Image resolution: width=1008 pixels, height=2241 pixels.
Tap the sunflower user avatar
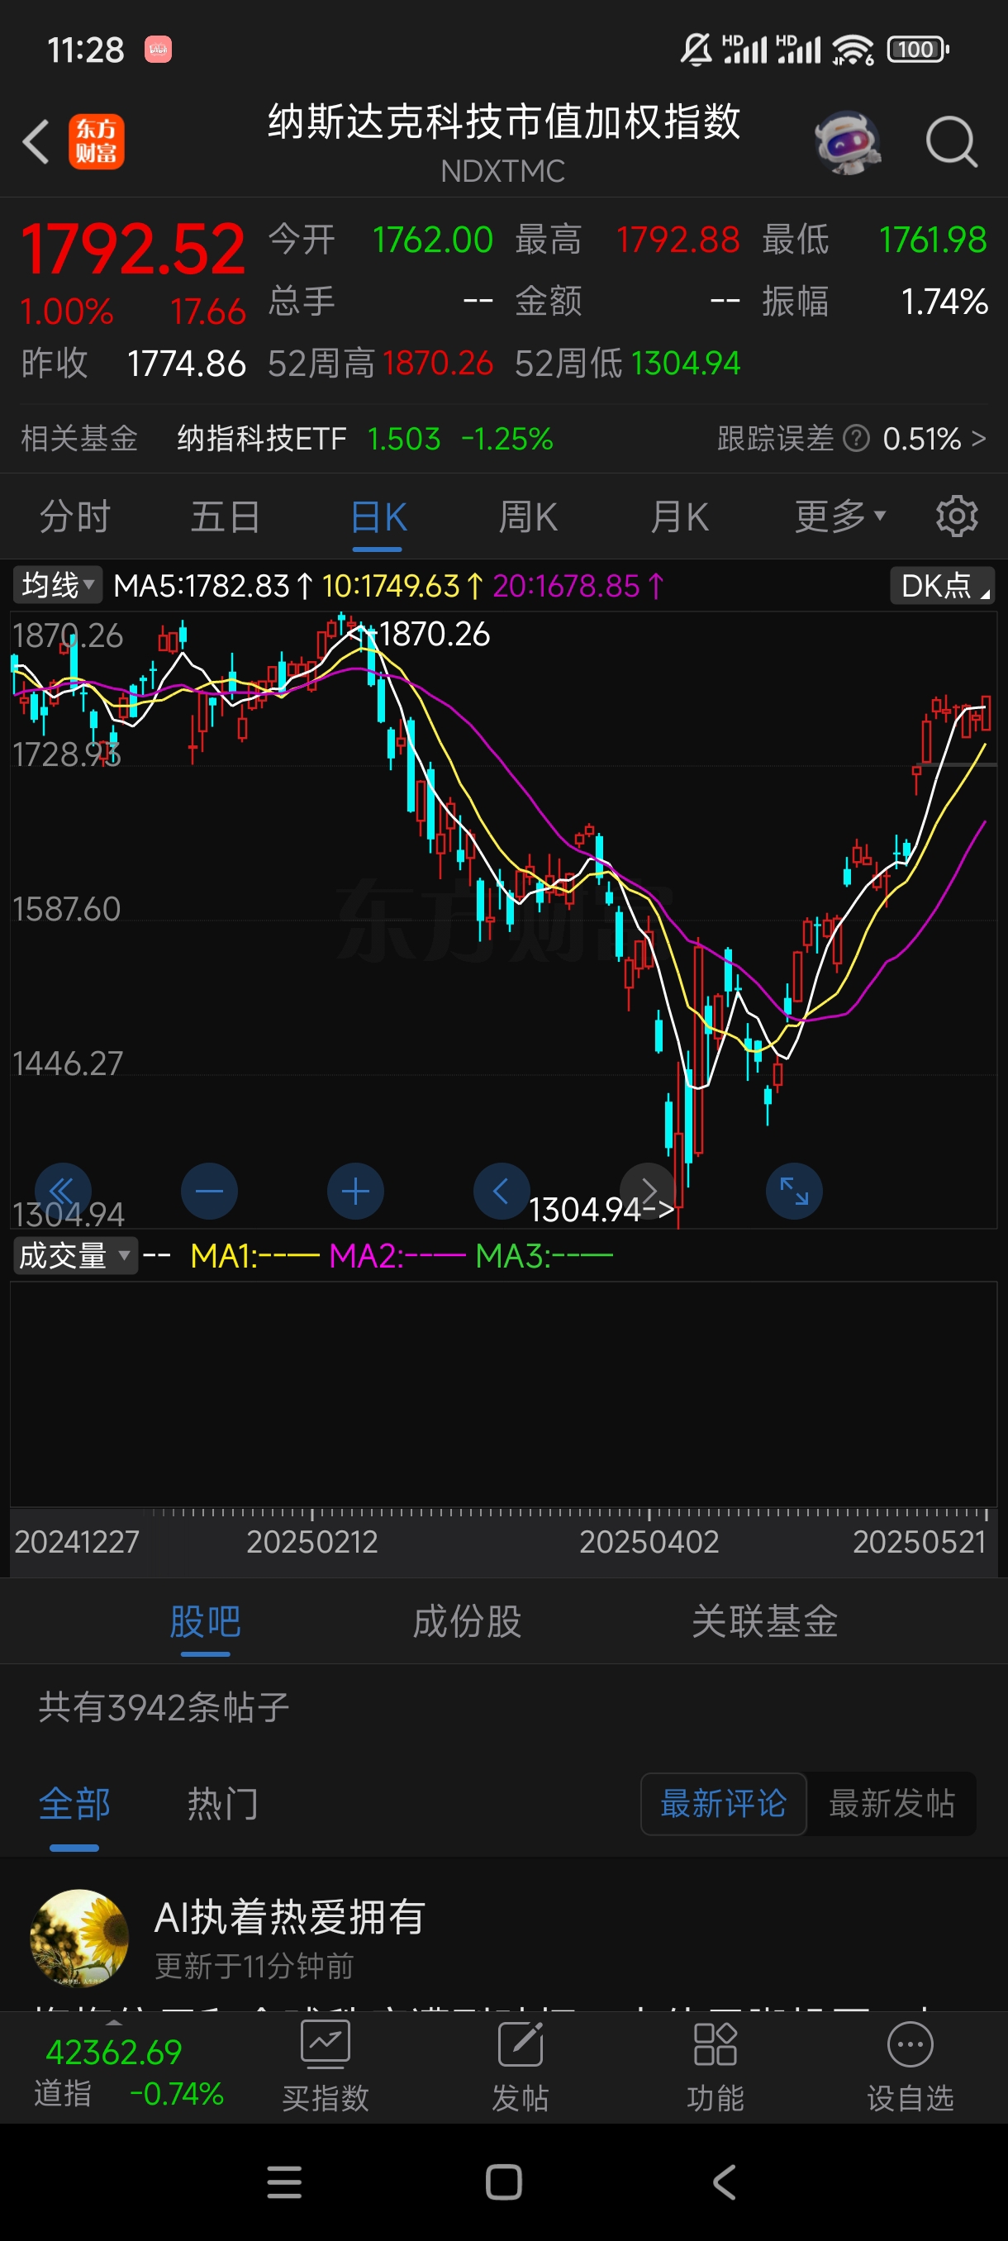79,1938
